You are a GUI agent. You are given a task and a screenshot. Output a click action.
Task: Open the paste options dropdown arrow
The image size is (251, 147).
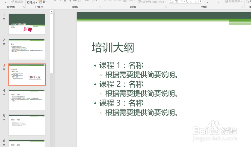tap(6, 3)
